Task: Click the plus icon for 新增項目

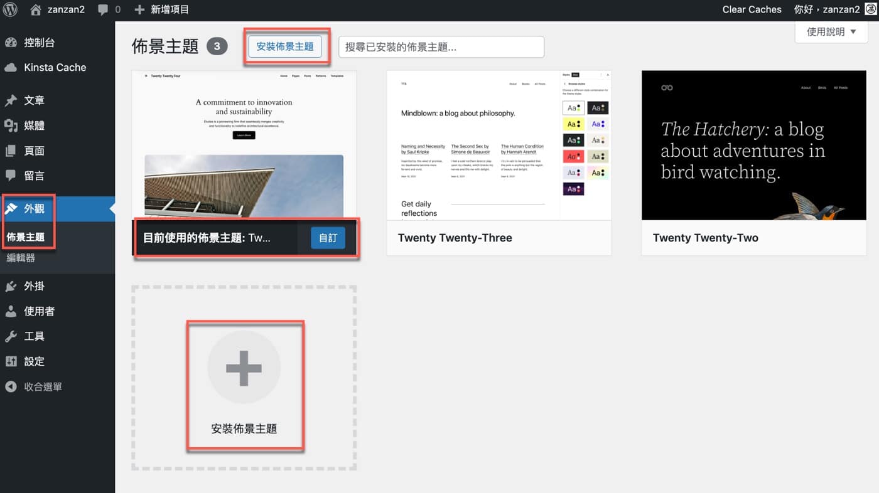Action: (x=139, y=9)
